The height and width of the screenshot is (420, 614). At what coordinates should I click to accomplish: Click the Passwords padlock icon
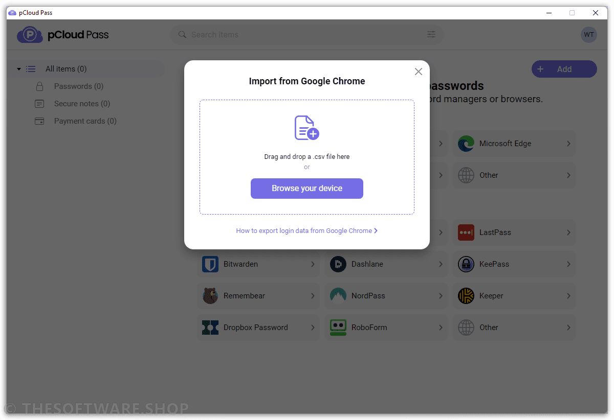(39, 86)
